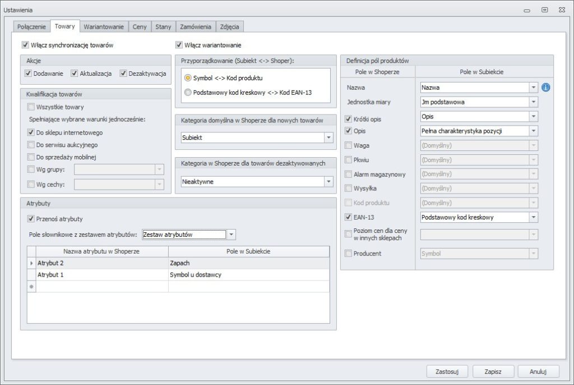Uncheck the Opis field checkbox

click(x=349, y=131)
